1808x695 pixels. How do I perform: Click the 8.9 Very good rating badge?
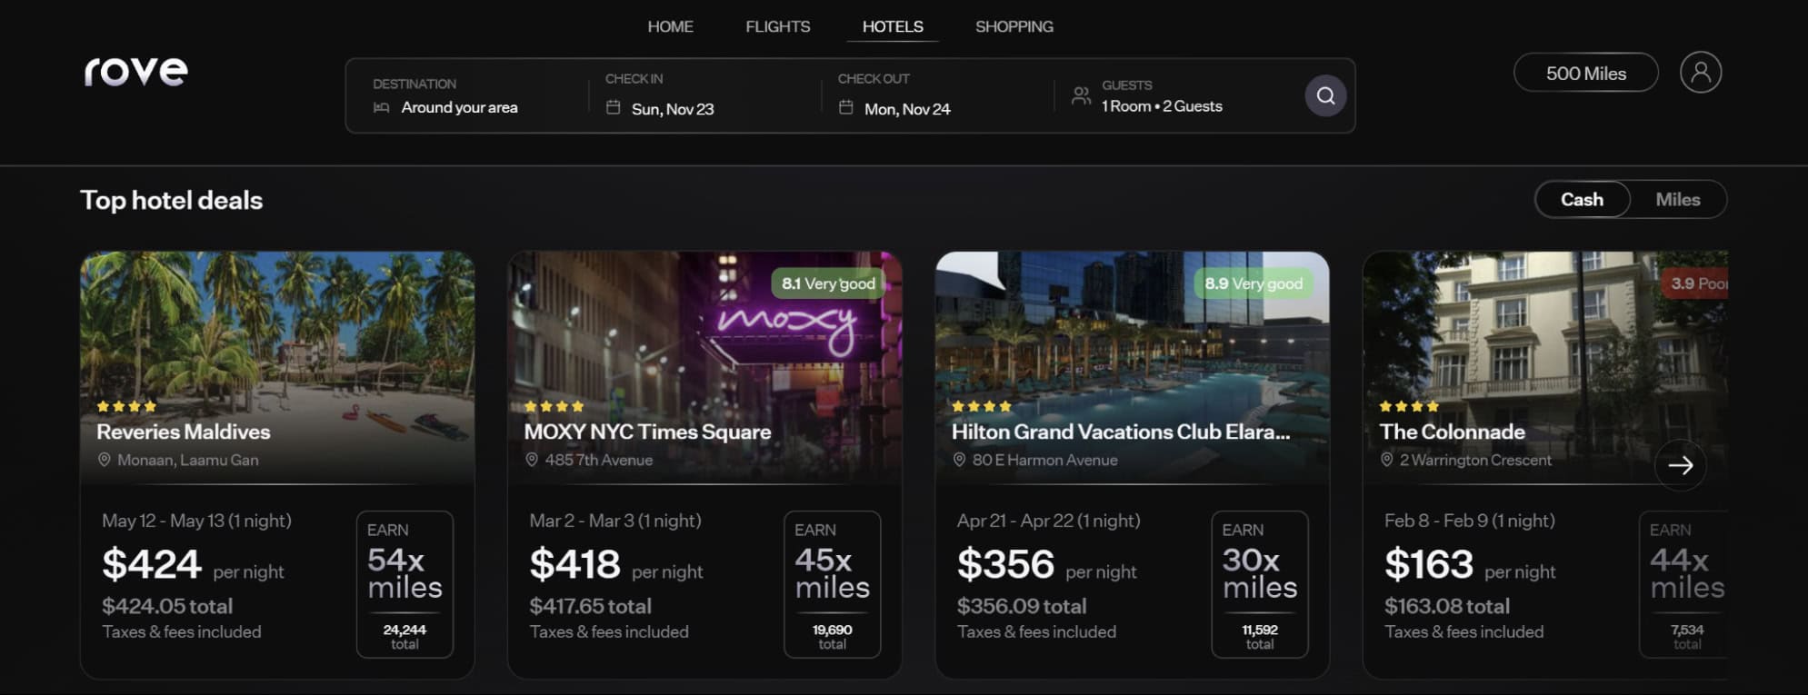[x=1254, y=283]
